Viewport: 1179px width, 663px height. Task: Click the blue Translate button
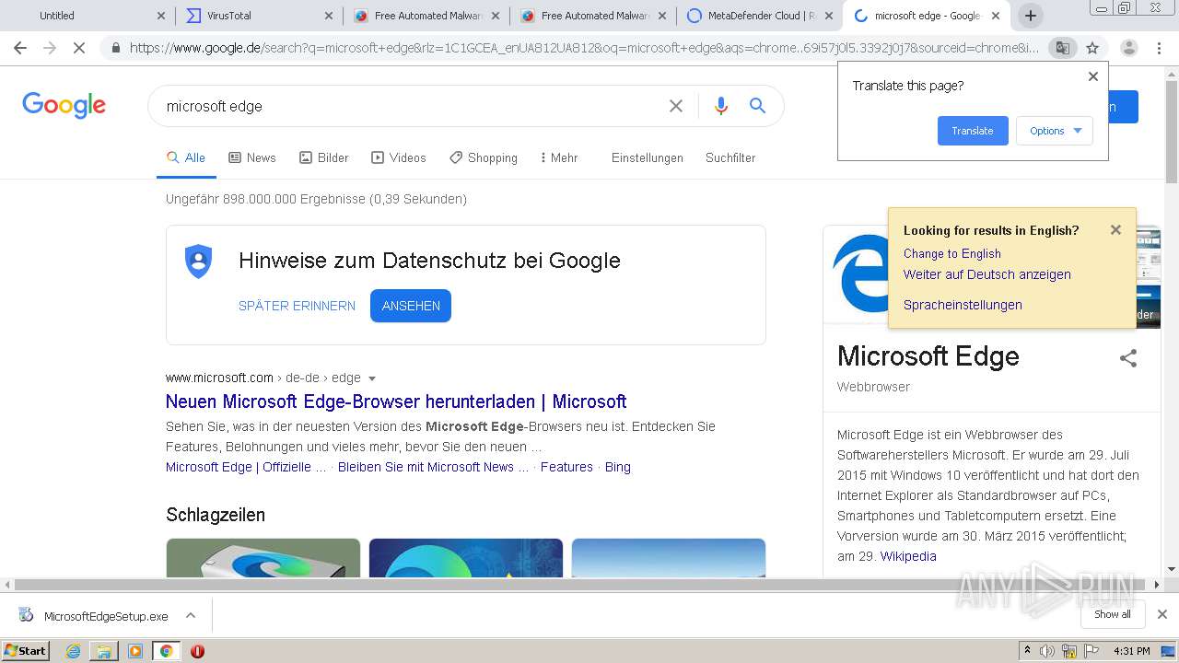click(x=973, y=131)
